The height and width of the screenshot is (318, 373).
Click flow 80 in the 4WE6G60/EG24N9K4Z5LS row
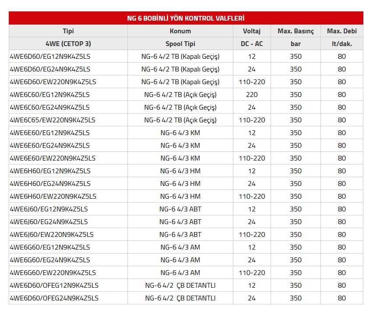coord(341,260)
